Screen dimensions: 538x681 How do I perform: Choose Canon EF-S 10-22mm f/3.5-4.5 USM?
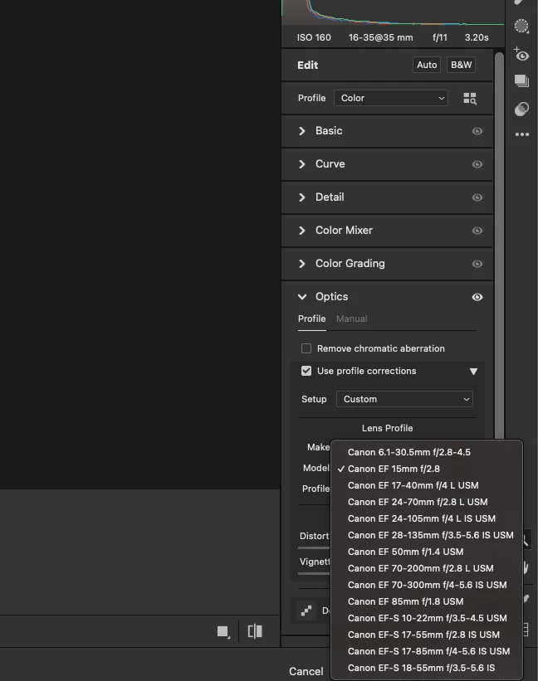[426, 619]
